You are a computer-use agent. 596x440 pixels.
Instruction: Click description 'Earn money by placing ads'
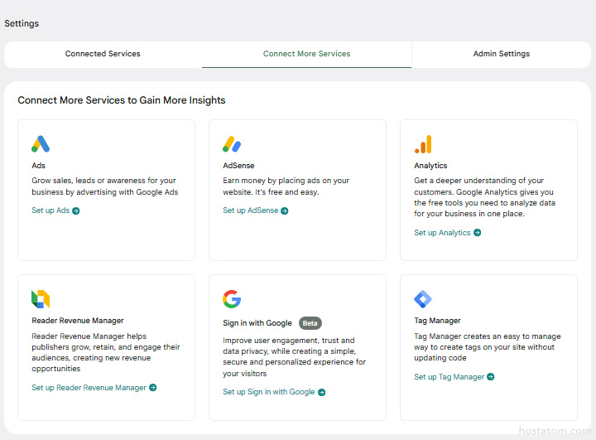286,186
